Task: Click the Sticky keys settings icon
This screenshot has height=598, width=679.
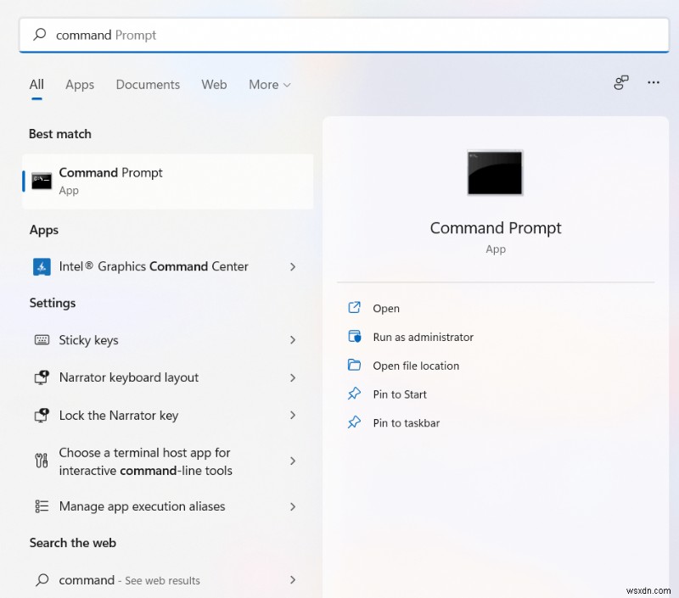Action: [42, 340]
